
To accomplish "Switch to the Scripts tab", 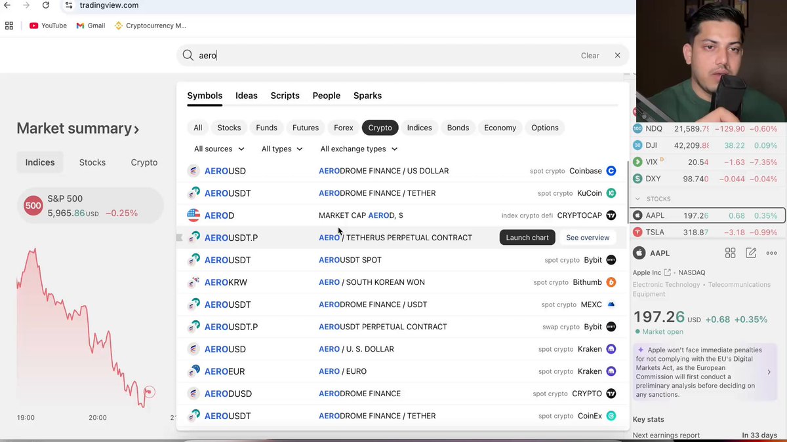I will click(285, 96).
